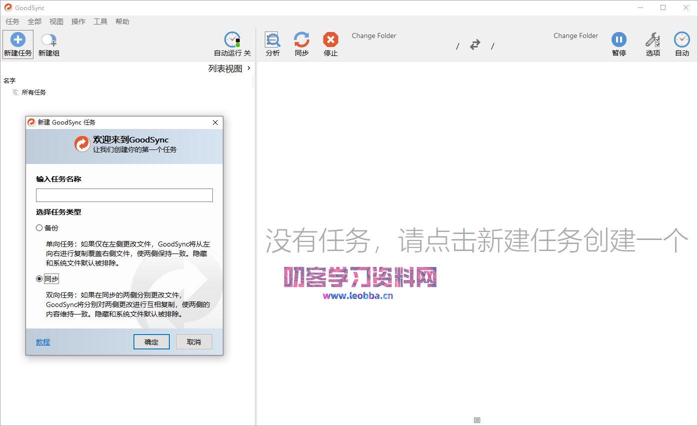Image resolution: width=698 pixels, height=426 pixels.
Task: Select the 备份 radio button
Action: pos(39,227)
